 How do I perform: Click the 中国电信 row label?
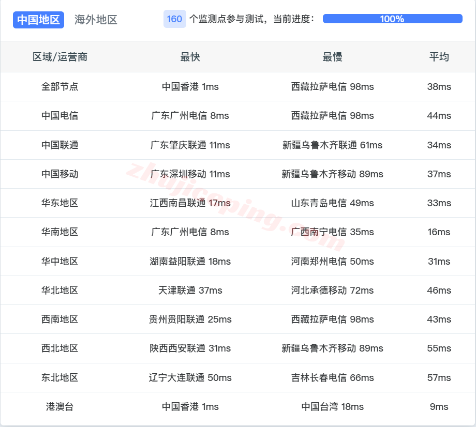point(59,116)
